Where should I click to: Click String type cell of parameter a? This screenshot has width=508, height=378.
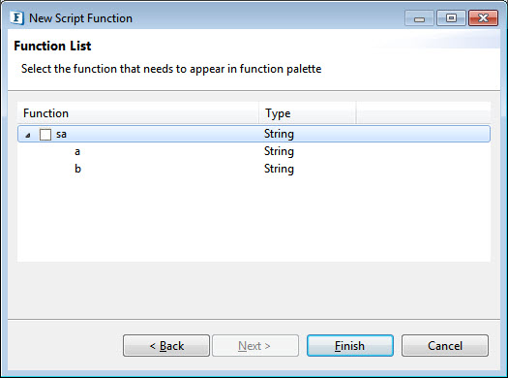tap(279, 151)
